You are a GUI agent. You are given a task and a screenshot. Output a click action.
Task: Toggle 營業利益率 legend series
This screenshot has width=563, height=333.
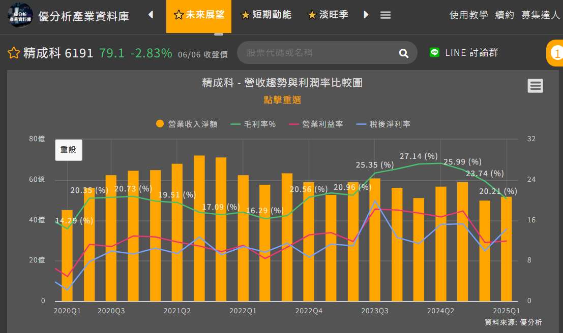316,124
